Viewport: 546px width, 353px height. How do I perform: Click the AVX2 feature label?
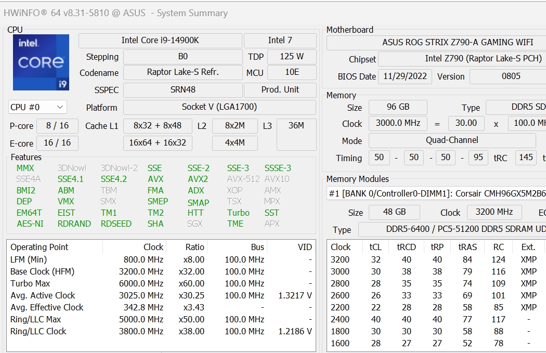(198, 179)
